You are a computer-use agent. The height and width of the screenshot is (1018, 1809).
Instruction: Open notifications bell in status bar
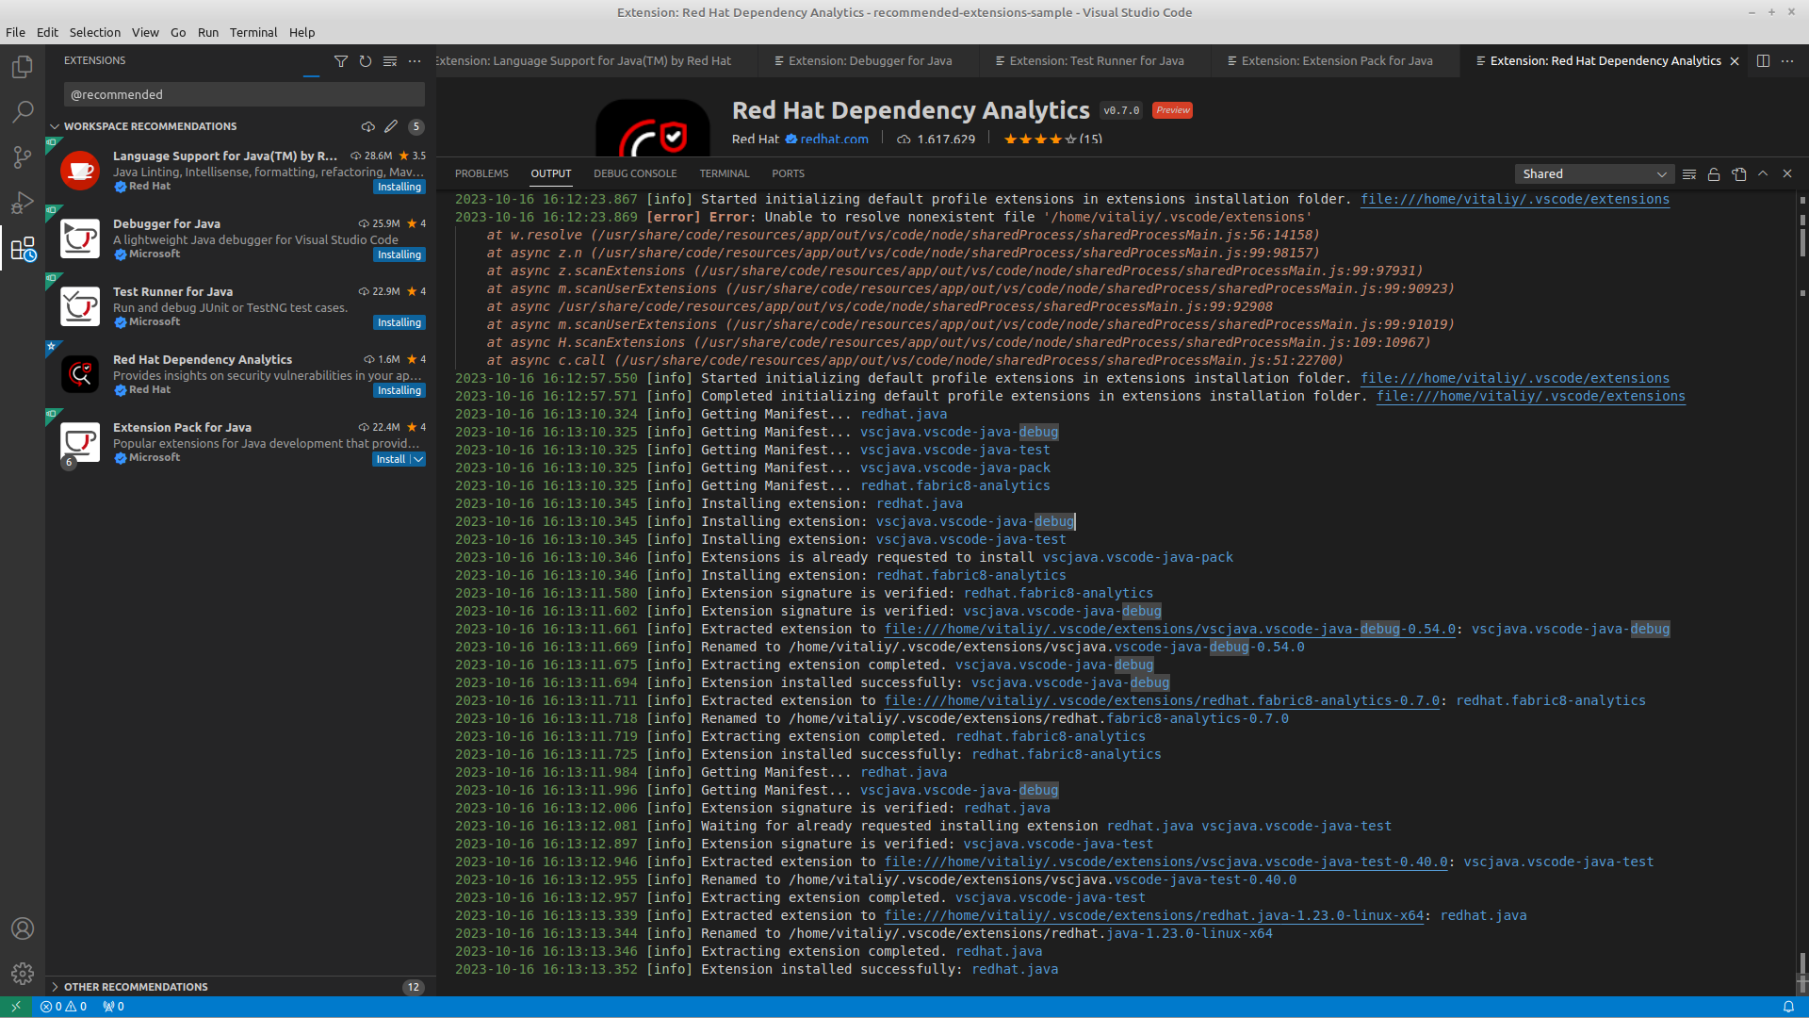1787,1007
